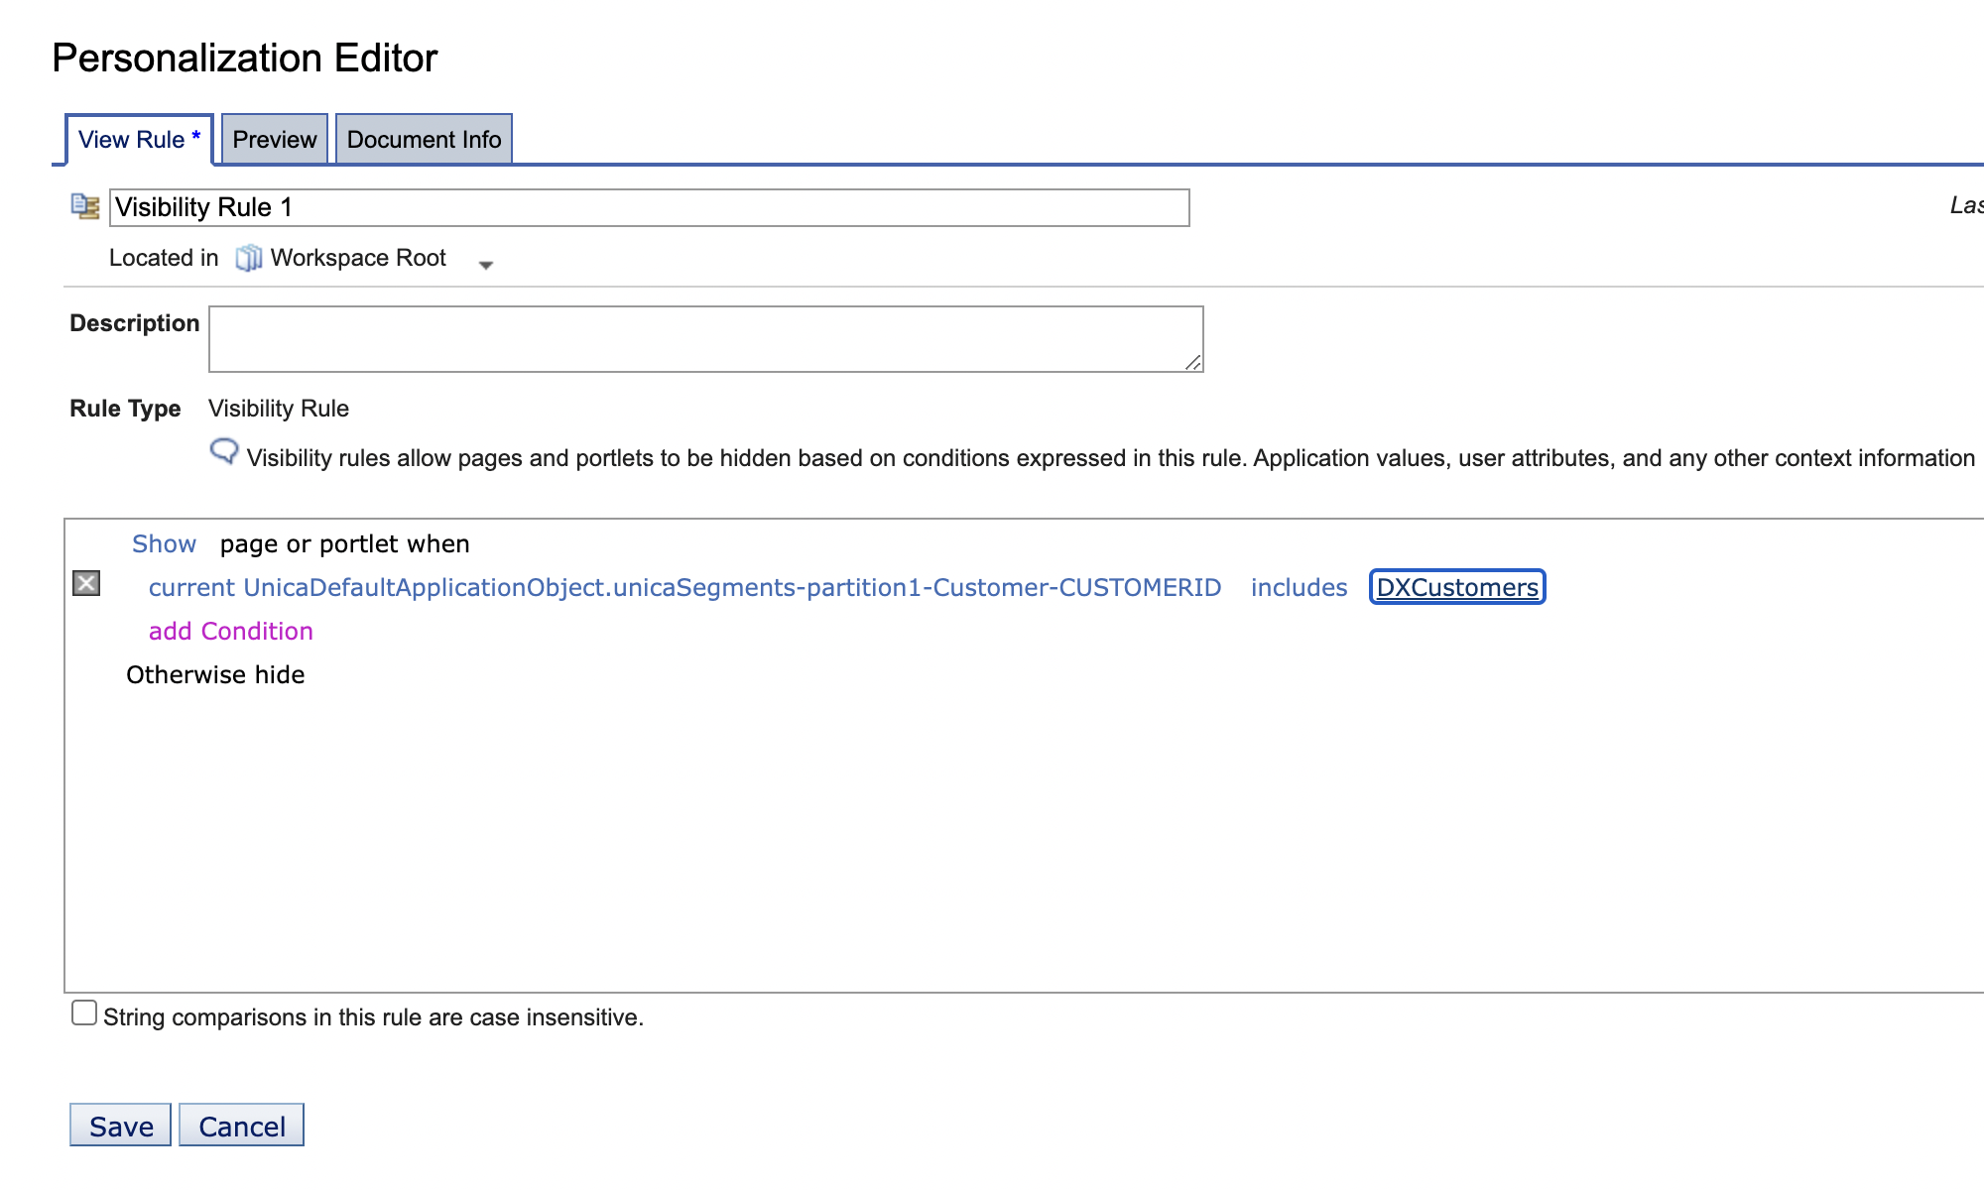Enable case insensitive string comparisons

point(83,1012)
